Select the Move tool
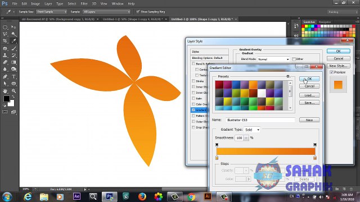This screenshot has width=360, height=202. (x=13, y=27)
